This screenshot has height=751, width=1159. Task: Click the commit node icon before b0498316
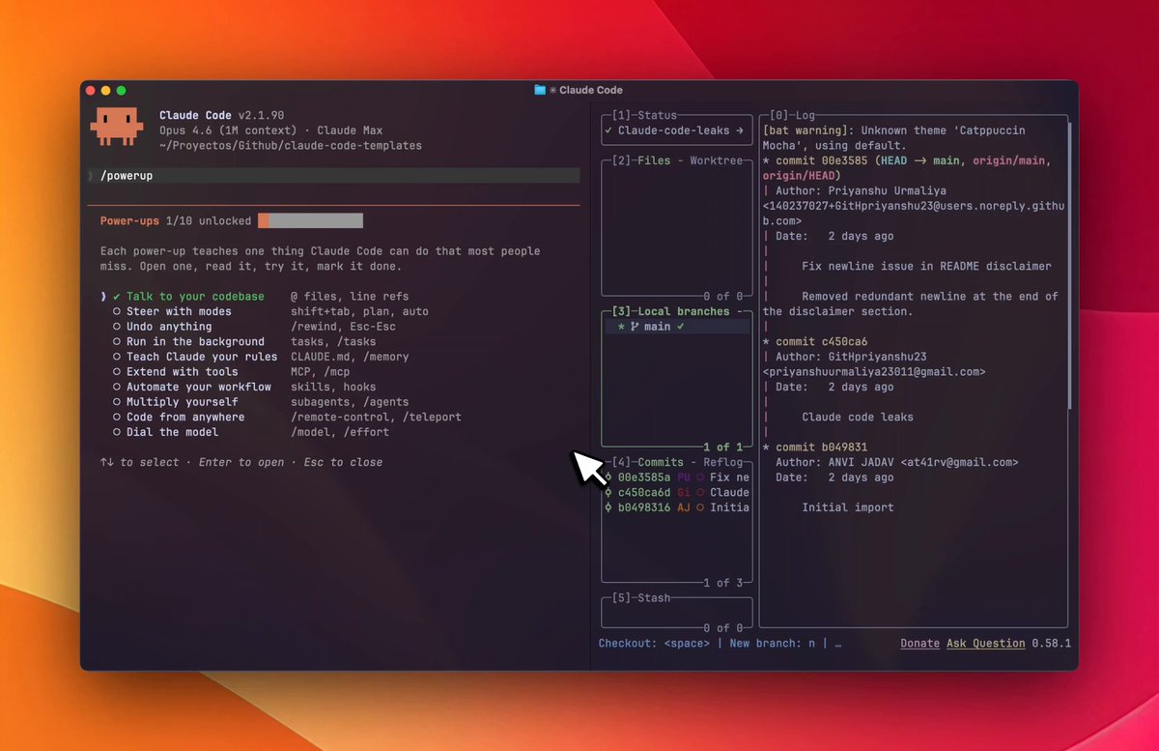point(608,507)
